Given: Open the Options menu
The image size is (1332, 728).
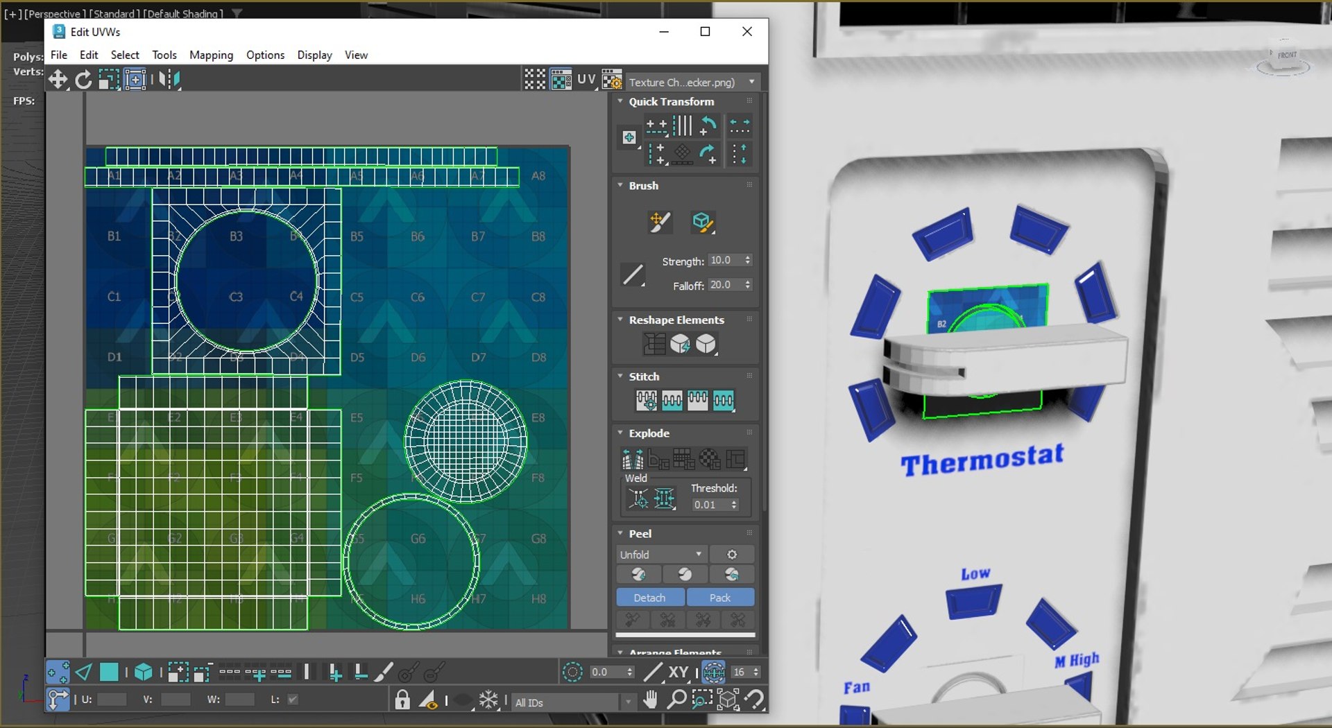Looking at the screenshot, I should tap(265, 55).
